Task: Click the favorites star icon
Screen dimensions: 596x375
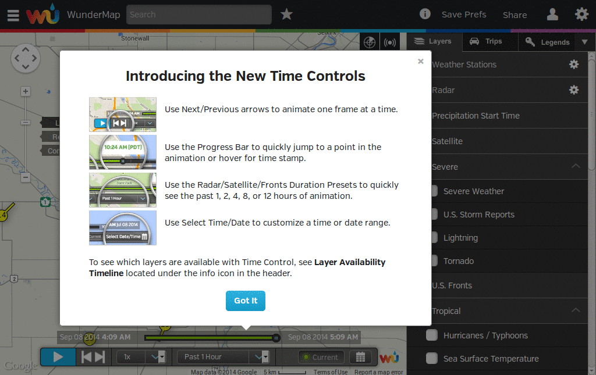Action: (x=286, y=15)
